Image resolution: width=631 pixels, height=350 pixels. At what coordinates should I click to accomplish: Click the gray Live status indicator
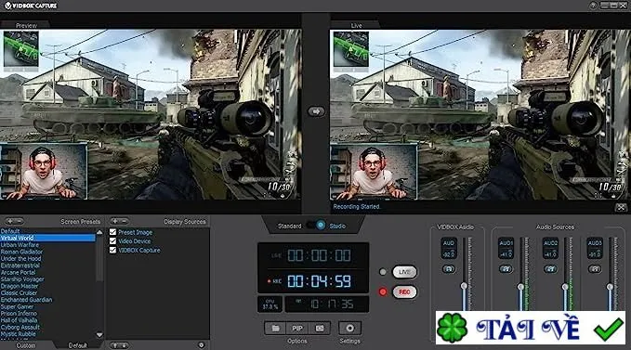tap(383, 272)
